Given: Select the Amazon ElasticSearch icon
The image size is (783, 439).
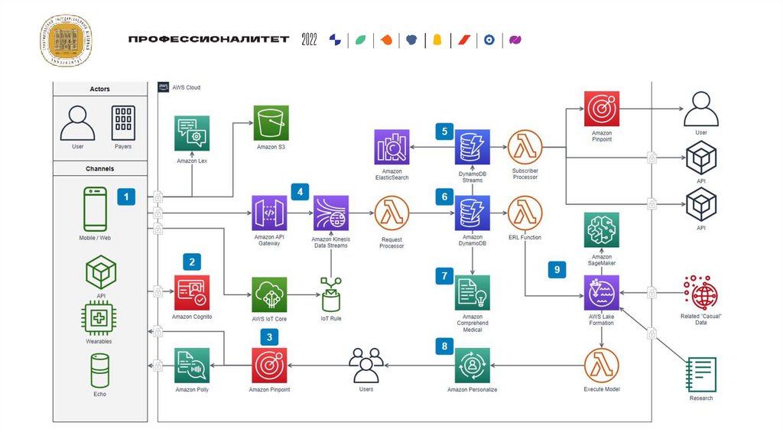Looking at the screenshot, I should coord(392,147).
